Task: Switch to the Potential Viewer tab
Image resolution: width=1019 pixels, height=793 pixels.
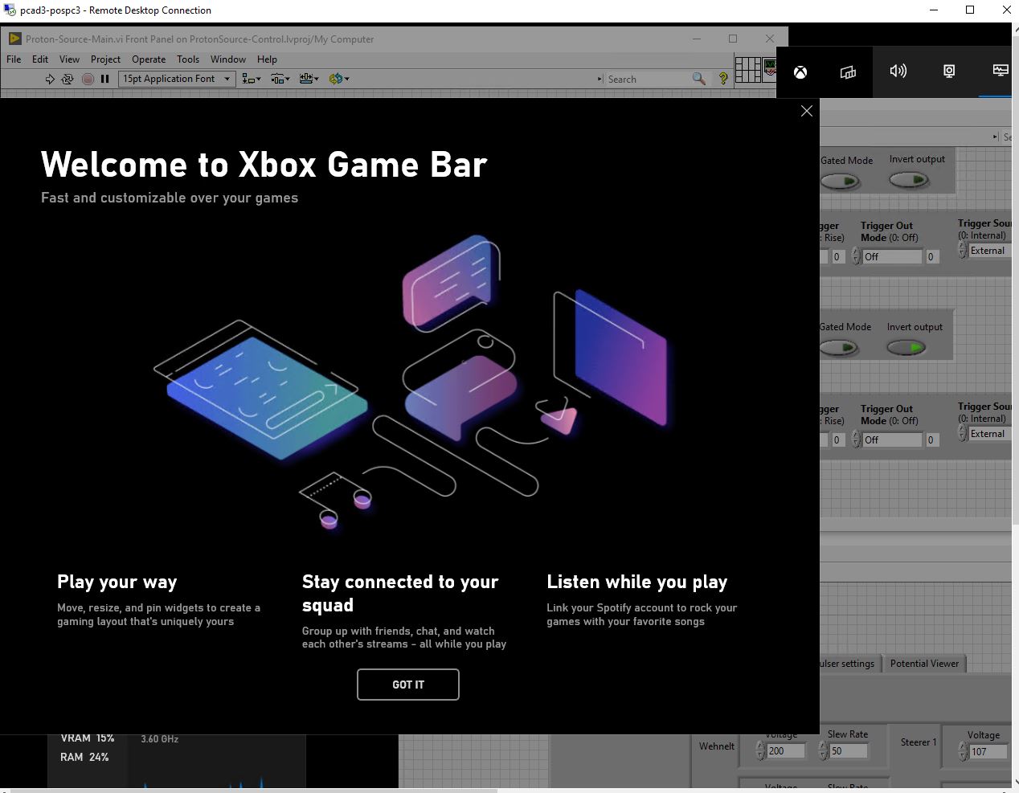Action: (924, 664)
